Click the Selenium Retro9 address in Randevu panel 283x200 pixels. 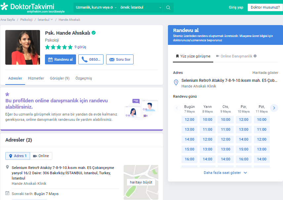click(229, 81)
